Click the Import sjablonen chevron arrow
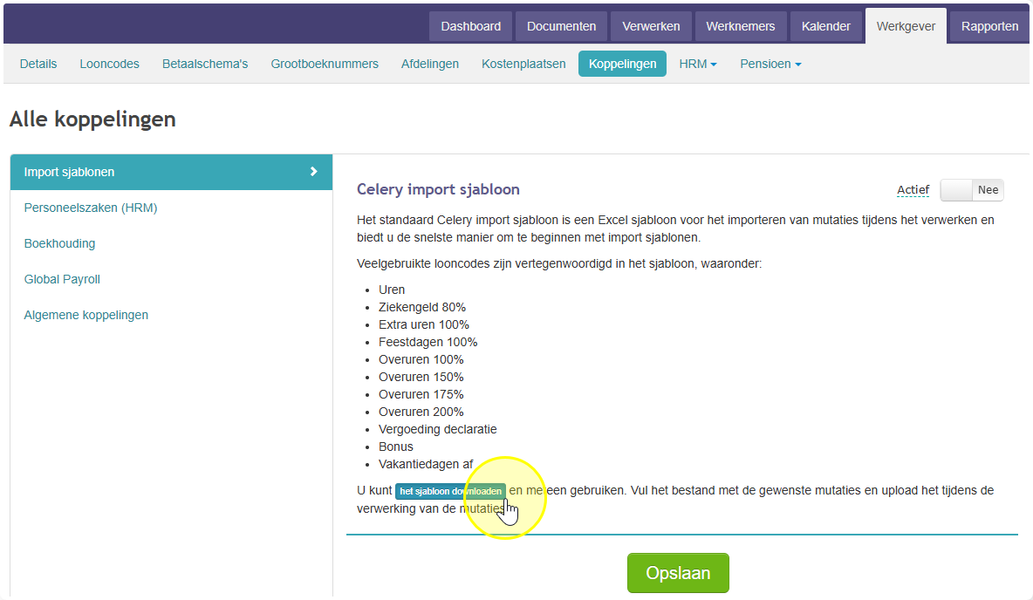Viewport: 1033px width, 600px height. [313, 172]
